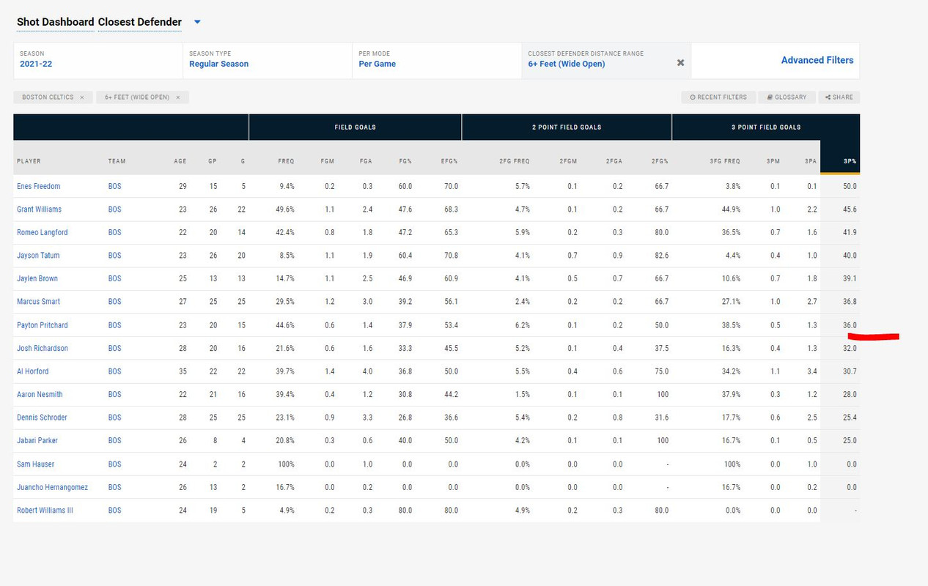Sort by the FGM column header

[x=328, y=161]
